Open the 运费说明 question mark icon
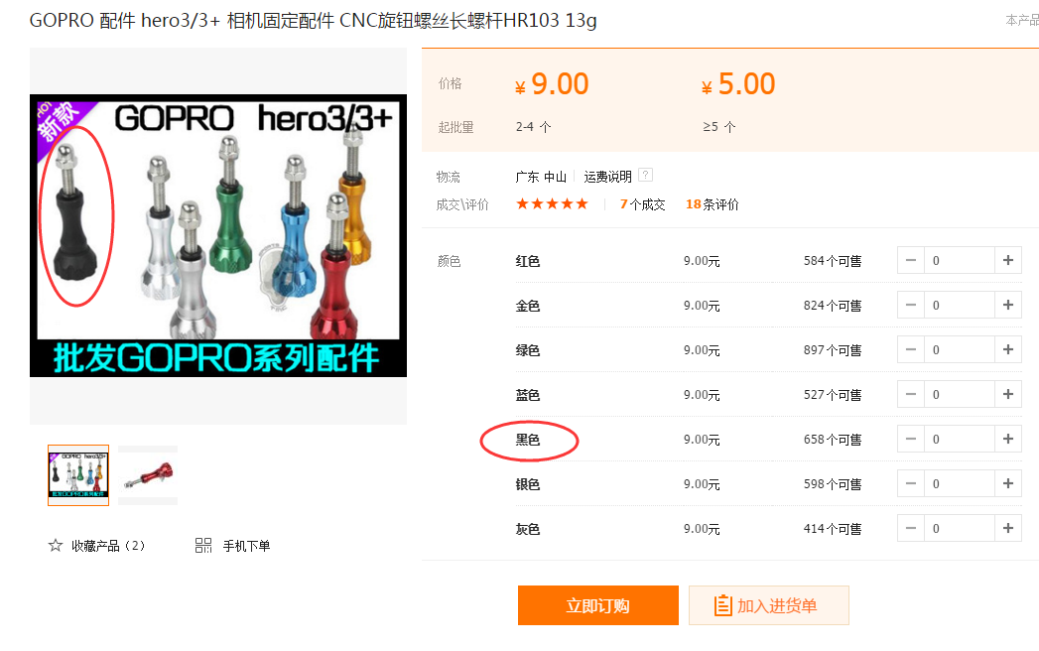Image resolution: width=1039 pixels, height=651 pixels. 645,175
